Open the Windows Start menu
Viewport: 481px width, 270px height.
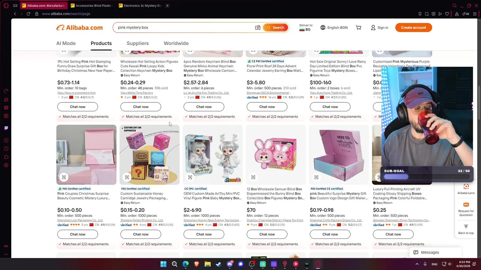pyautogui.click(x=163, y=264)
